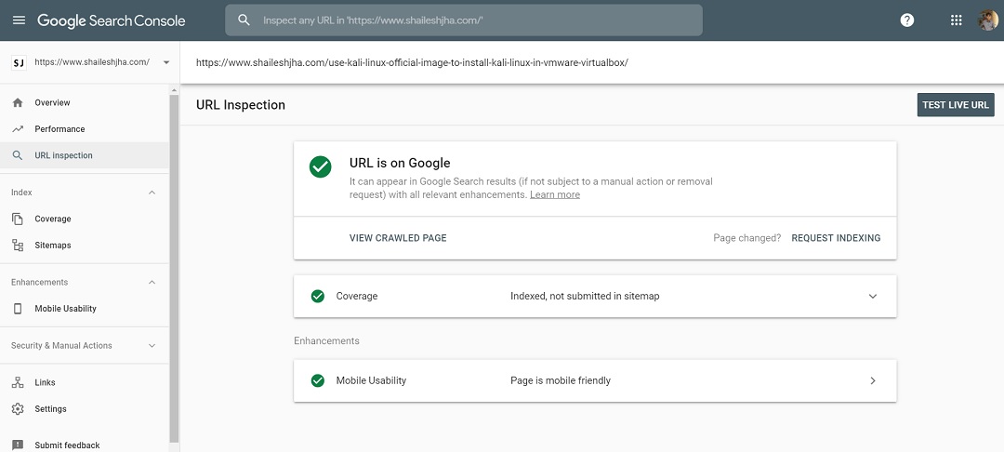Click the Mobile Usability phone icon
The height and width of the screenshot is (452, 1004).
(x=18, y=309)
